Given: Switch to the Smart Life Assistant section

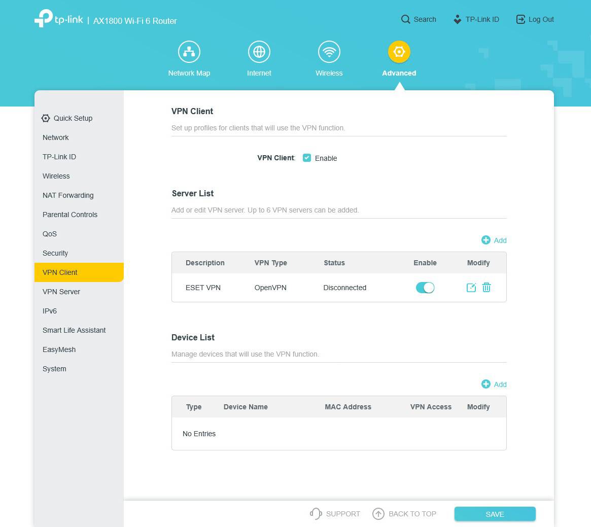Looking at the screenshot, I should [x=74, y=330].
